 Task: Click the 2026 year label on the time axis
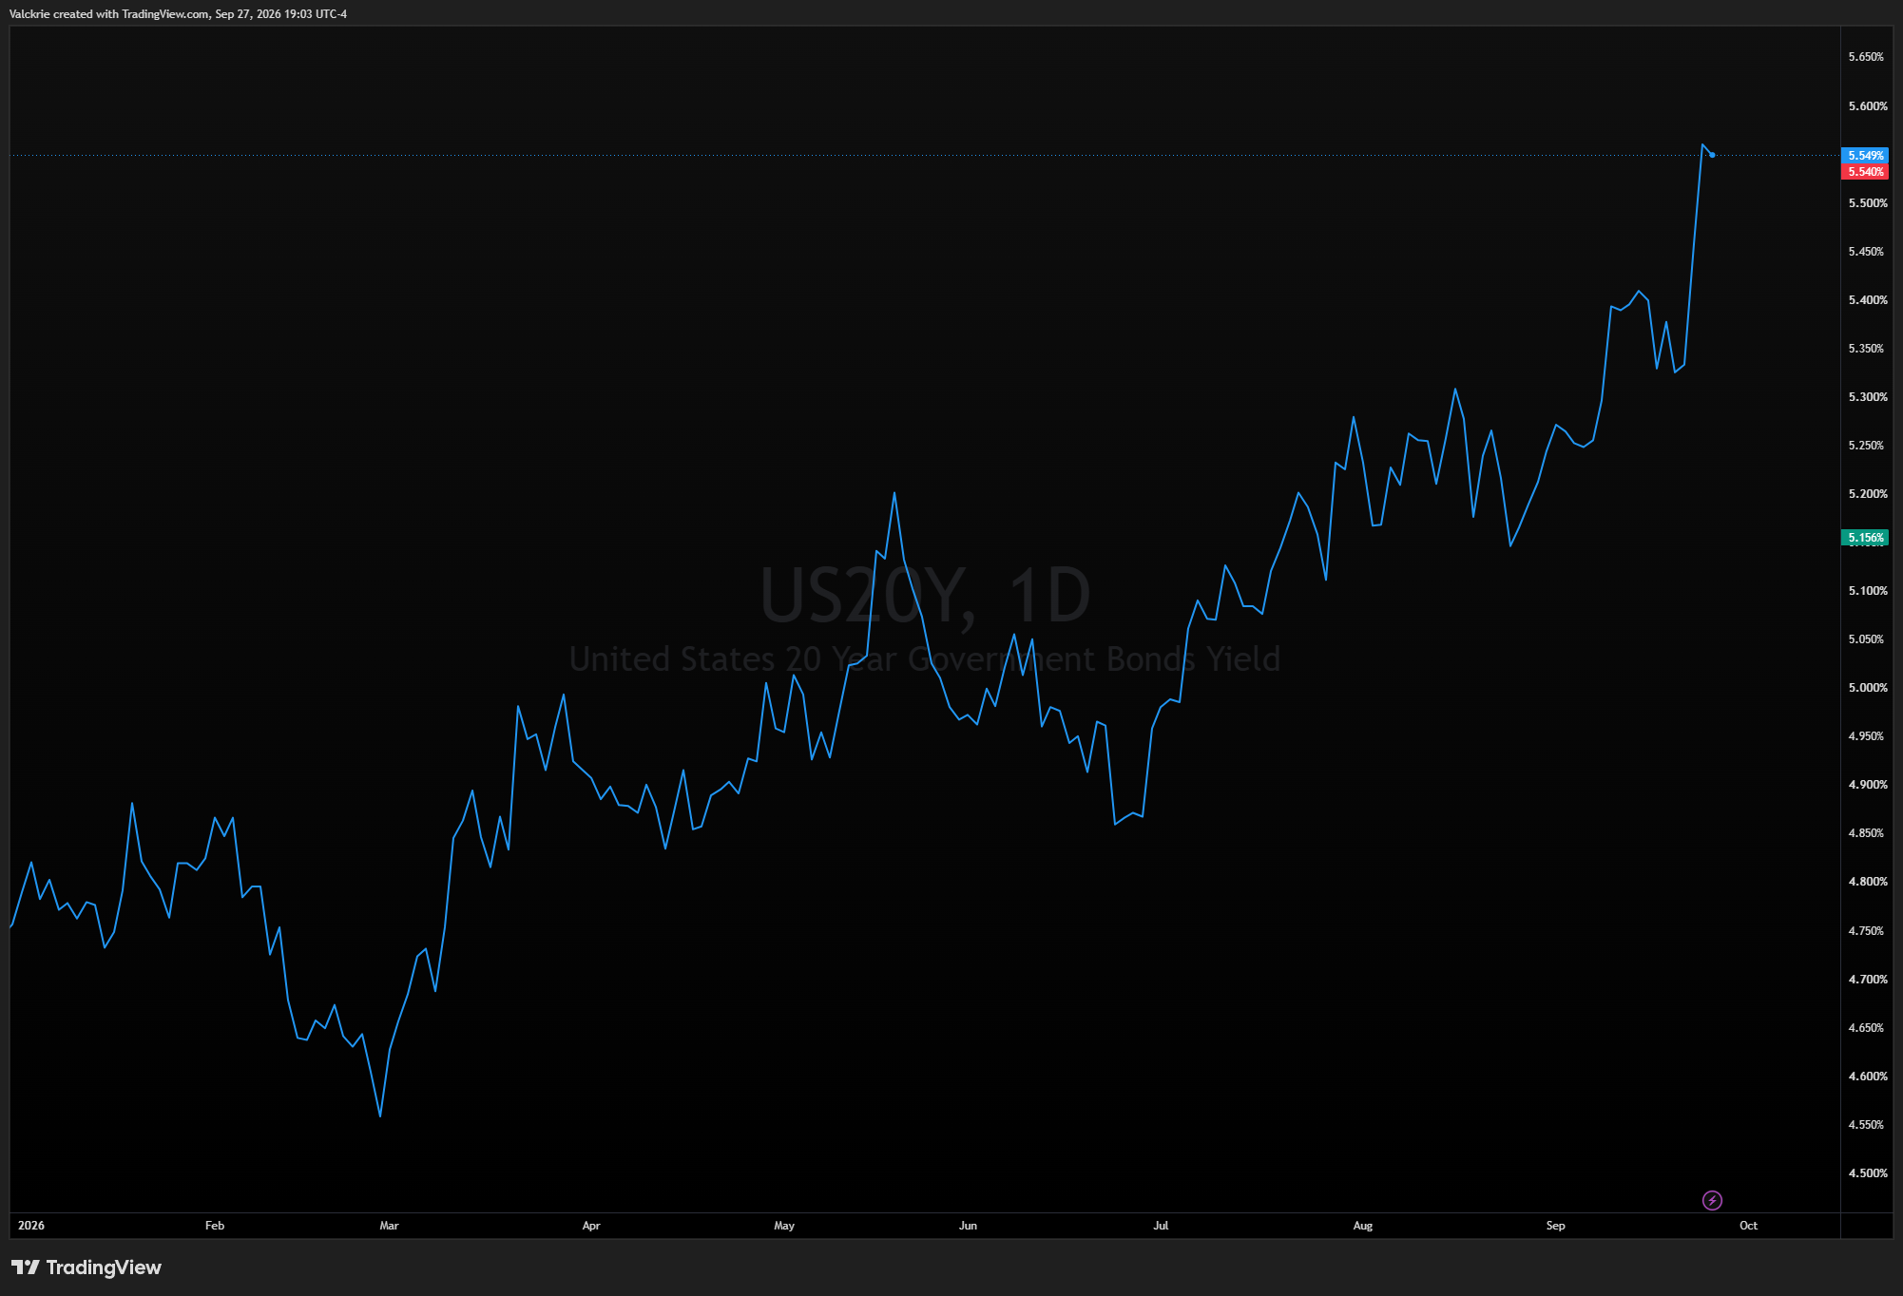tap(31, 1226)
